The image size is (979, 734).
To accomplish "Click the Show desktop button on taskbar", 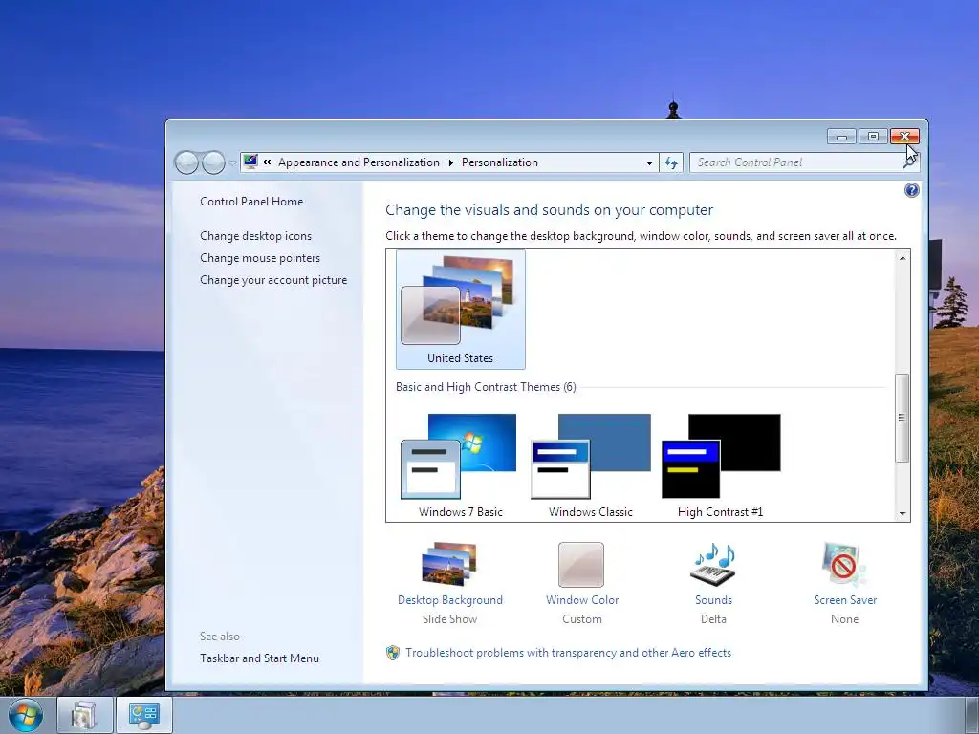I will coord(971,715).
